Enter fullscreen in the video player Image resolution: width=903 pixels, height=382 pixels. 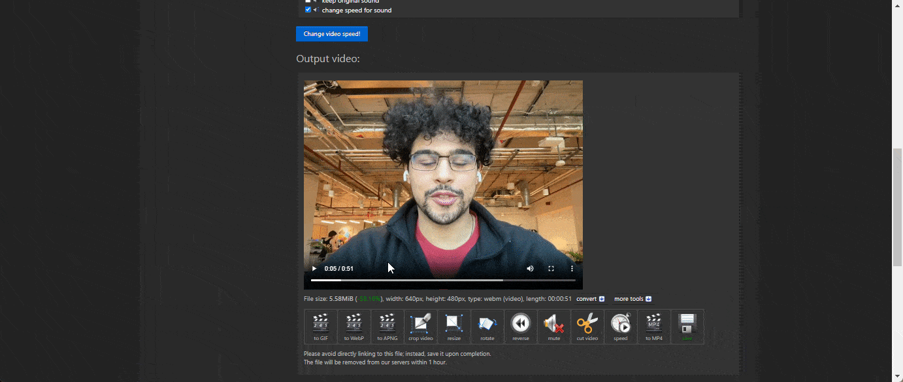tap(551, 269)
